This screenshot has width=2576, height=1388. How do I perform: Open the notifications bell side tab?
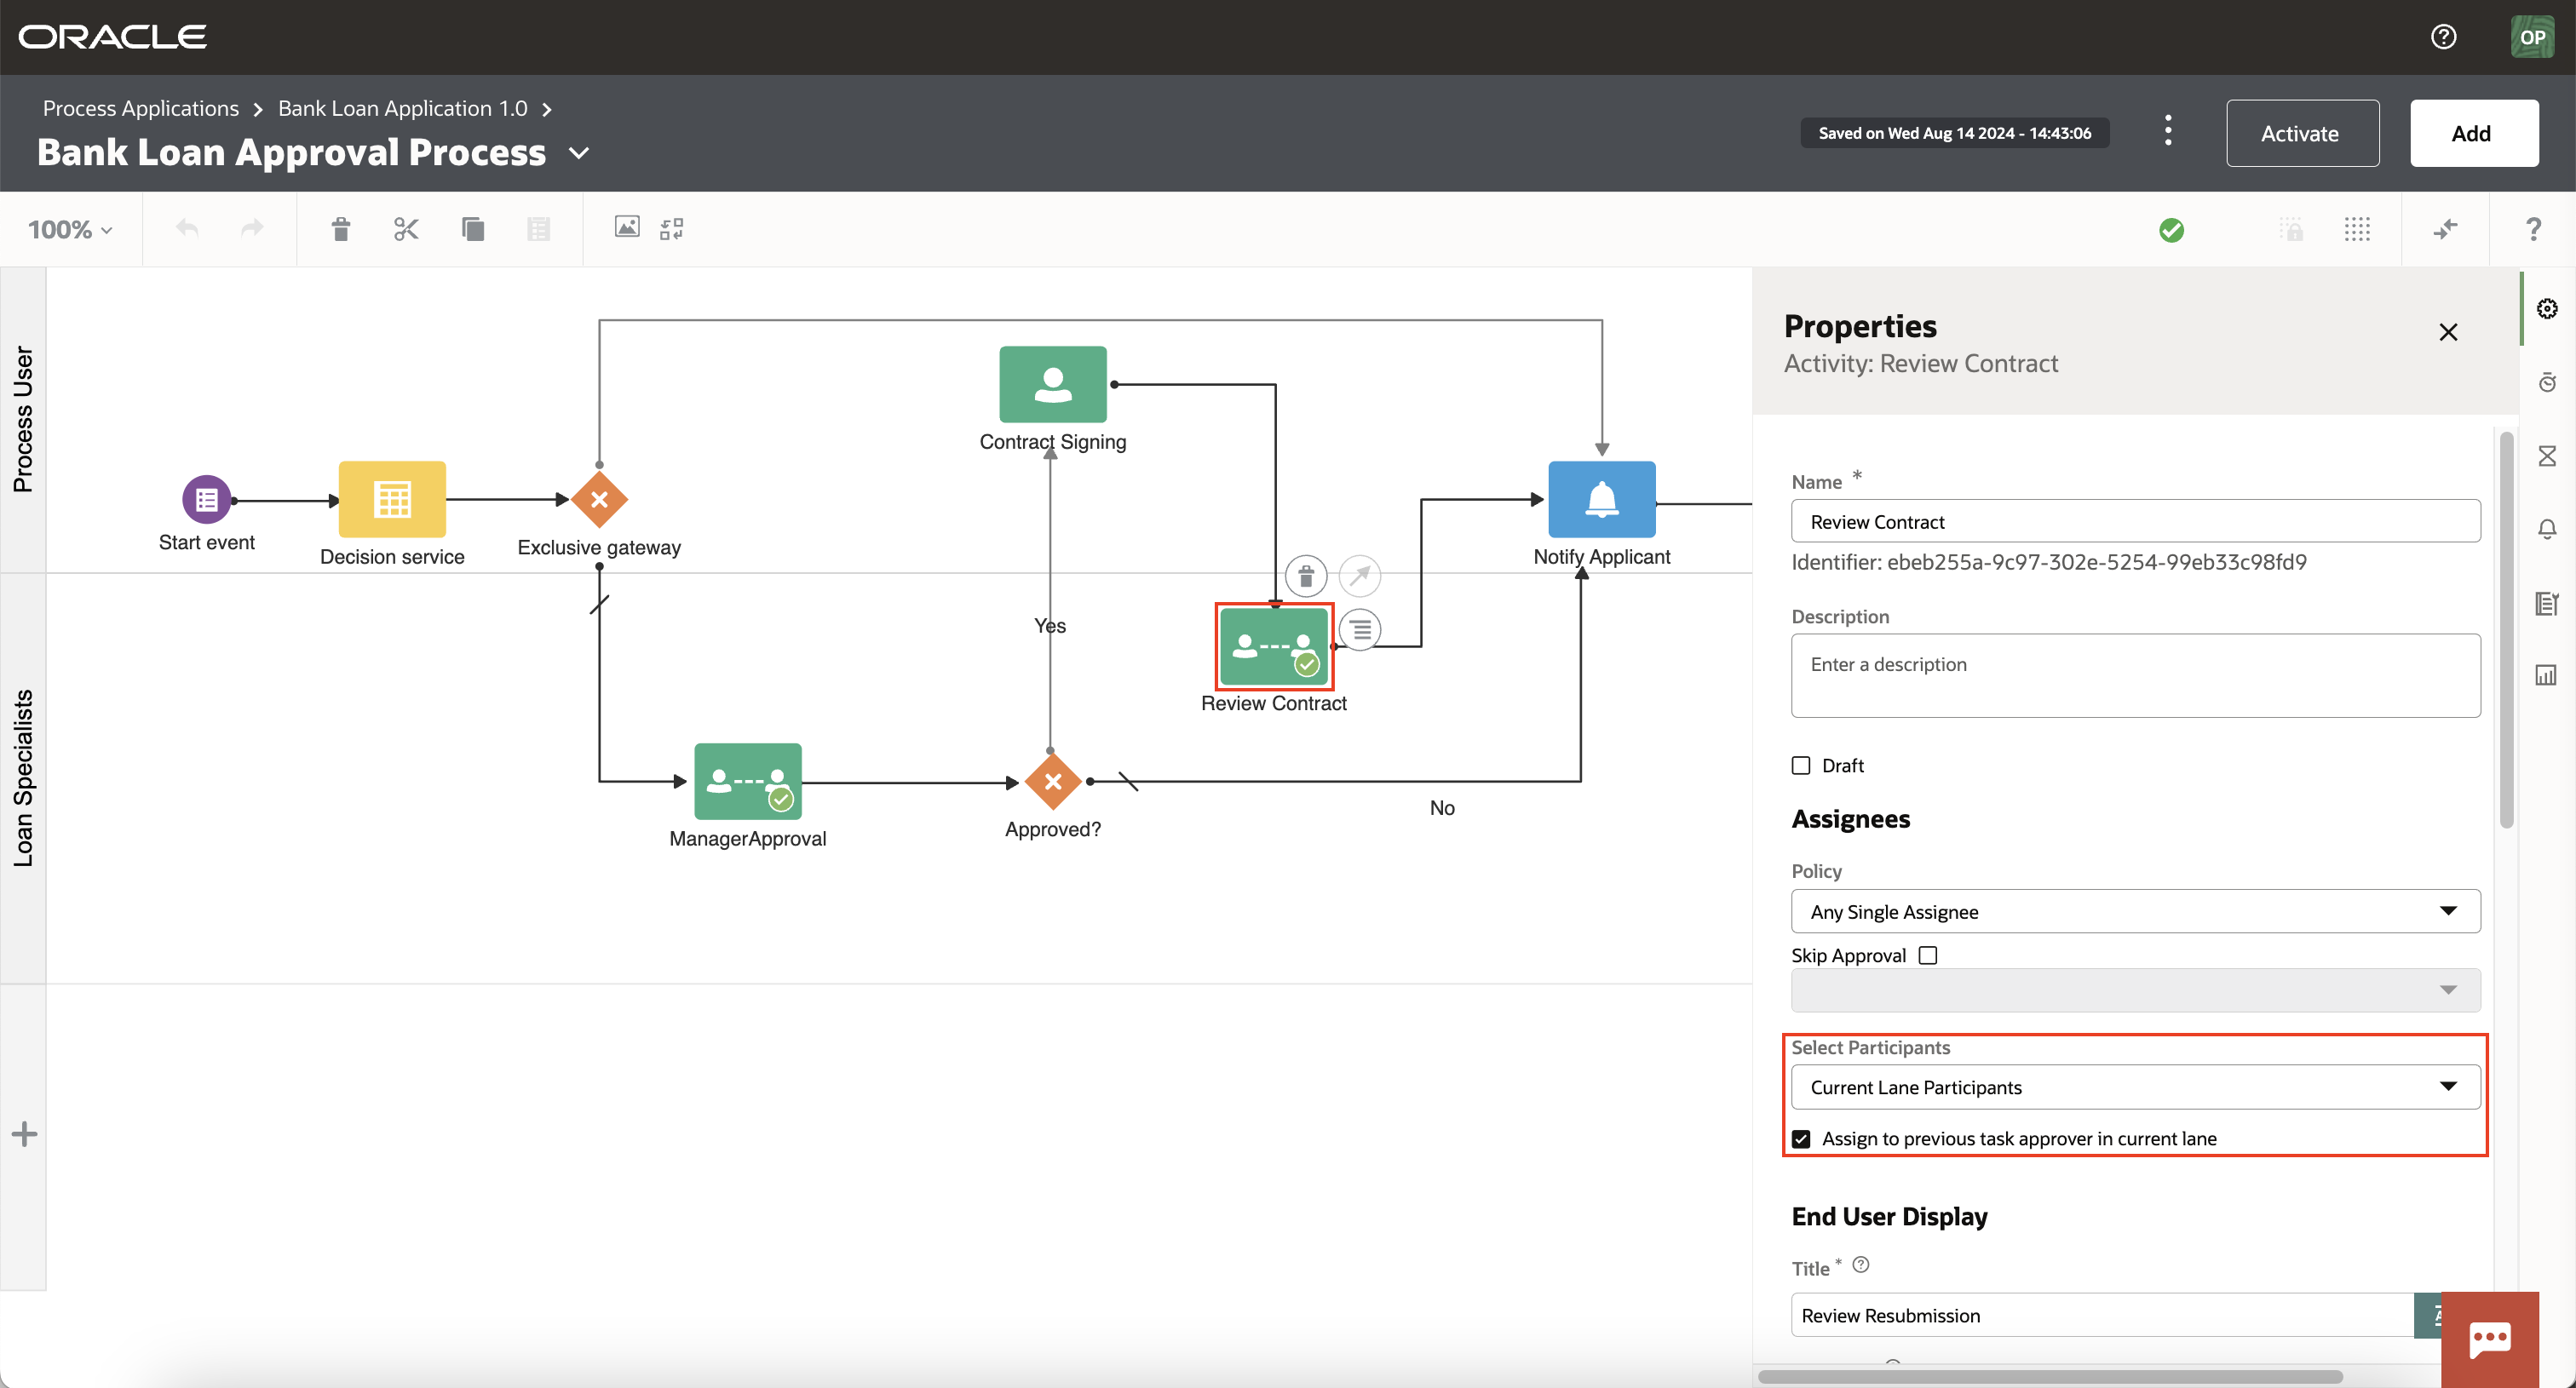pyautogui.click(x=2546, y=529)
